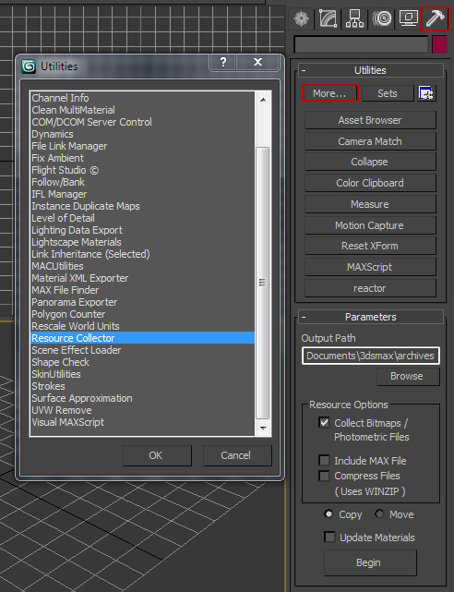This screenshot has width=454, height=592.
Task: Click the Output Path text field
Action: pyautogui.click(x=371, y=356)
